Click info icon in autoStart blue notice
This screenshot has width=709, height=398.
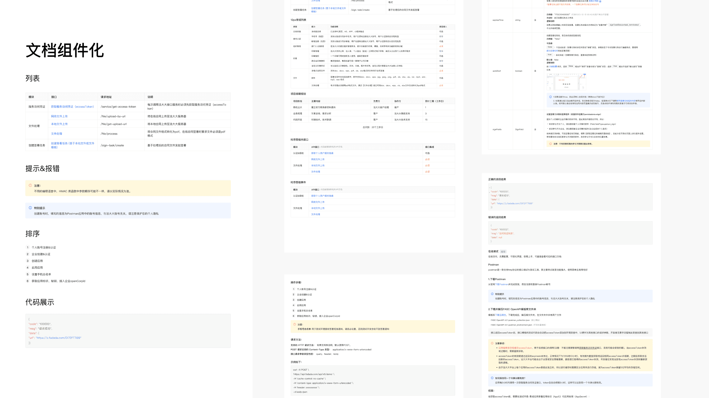click(x=550, y=97)
